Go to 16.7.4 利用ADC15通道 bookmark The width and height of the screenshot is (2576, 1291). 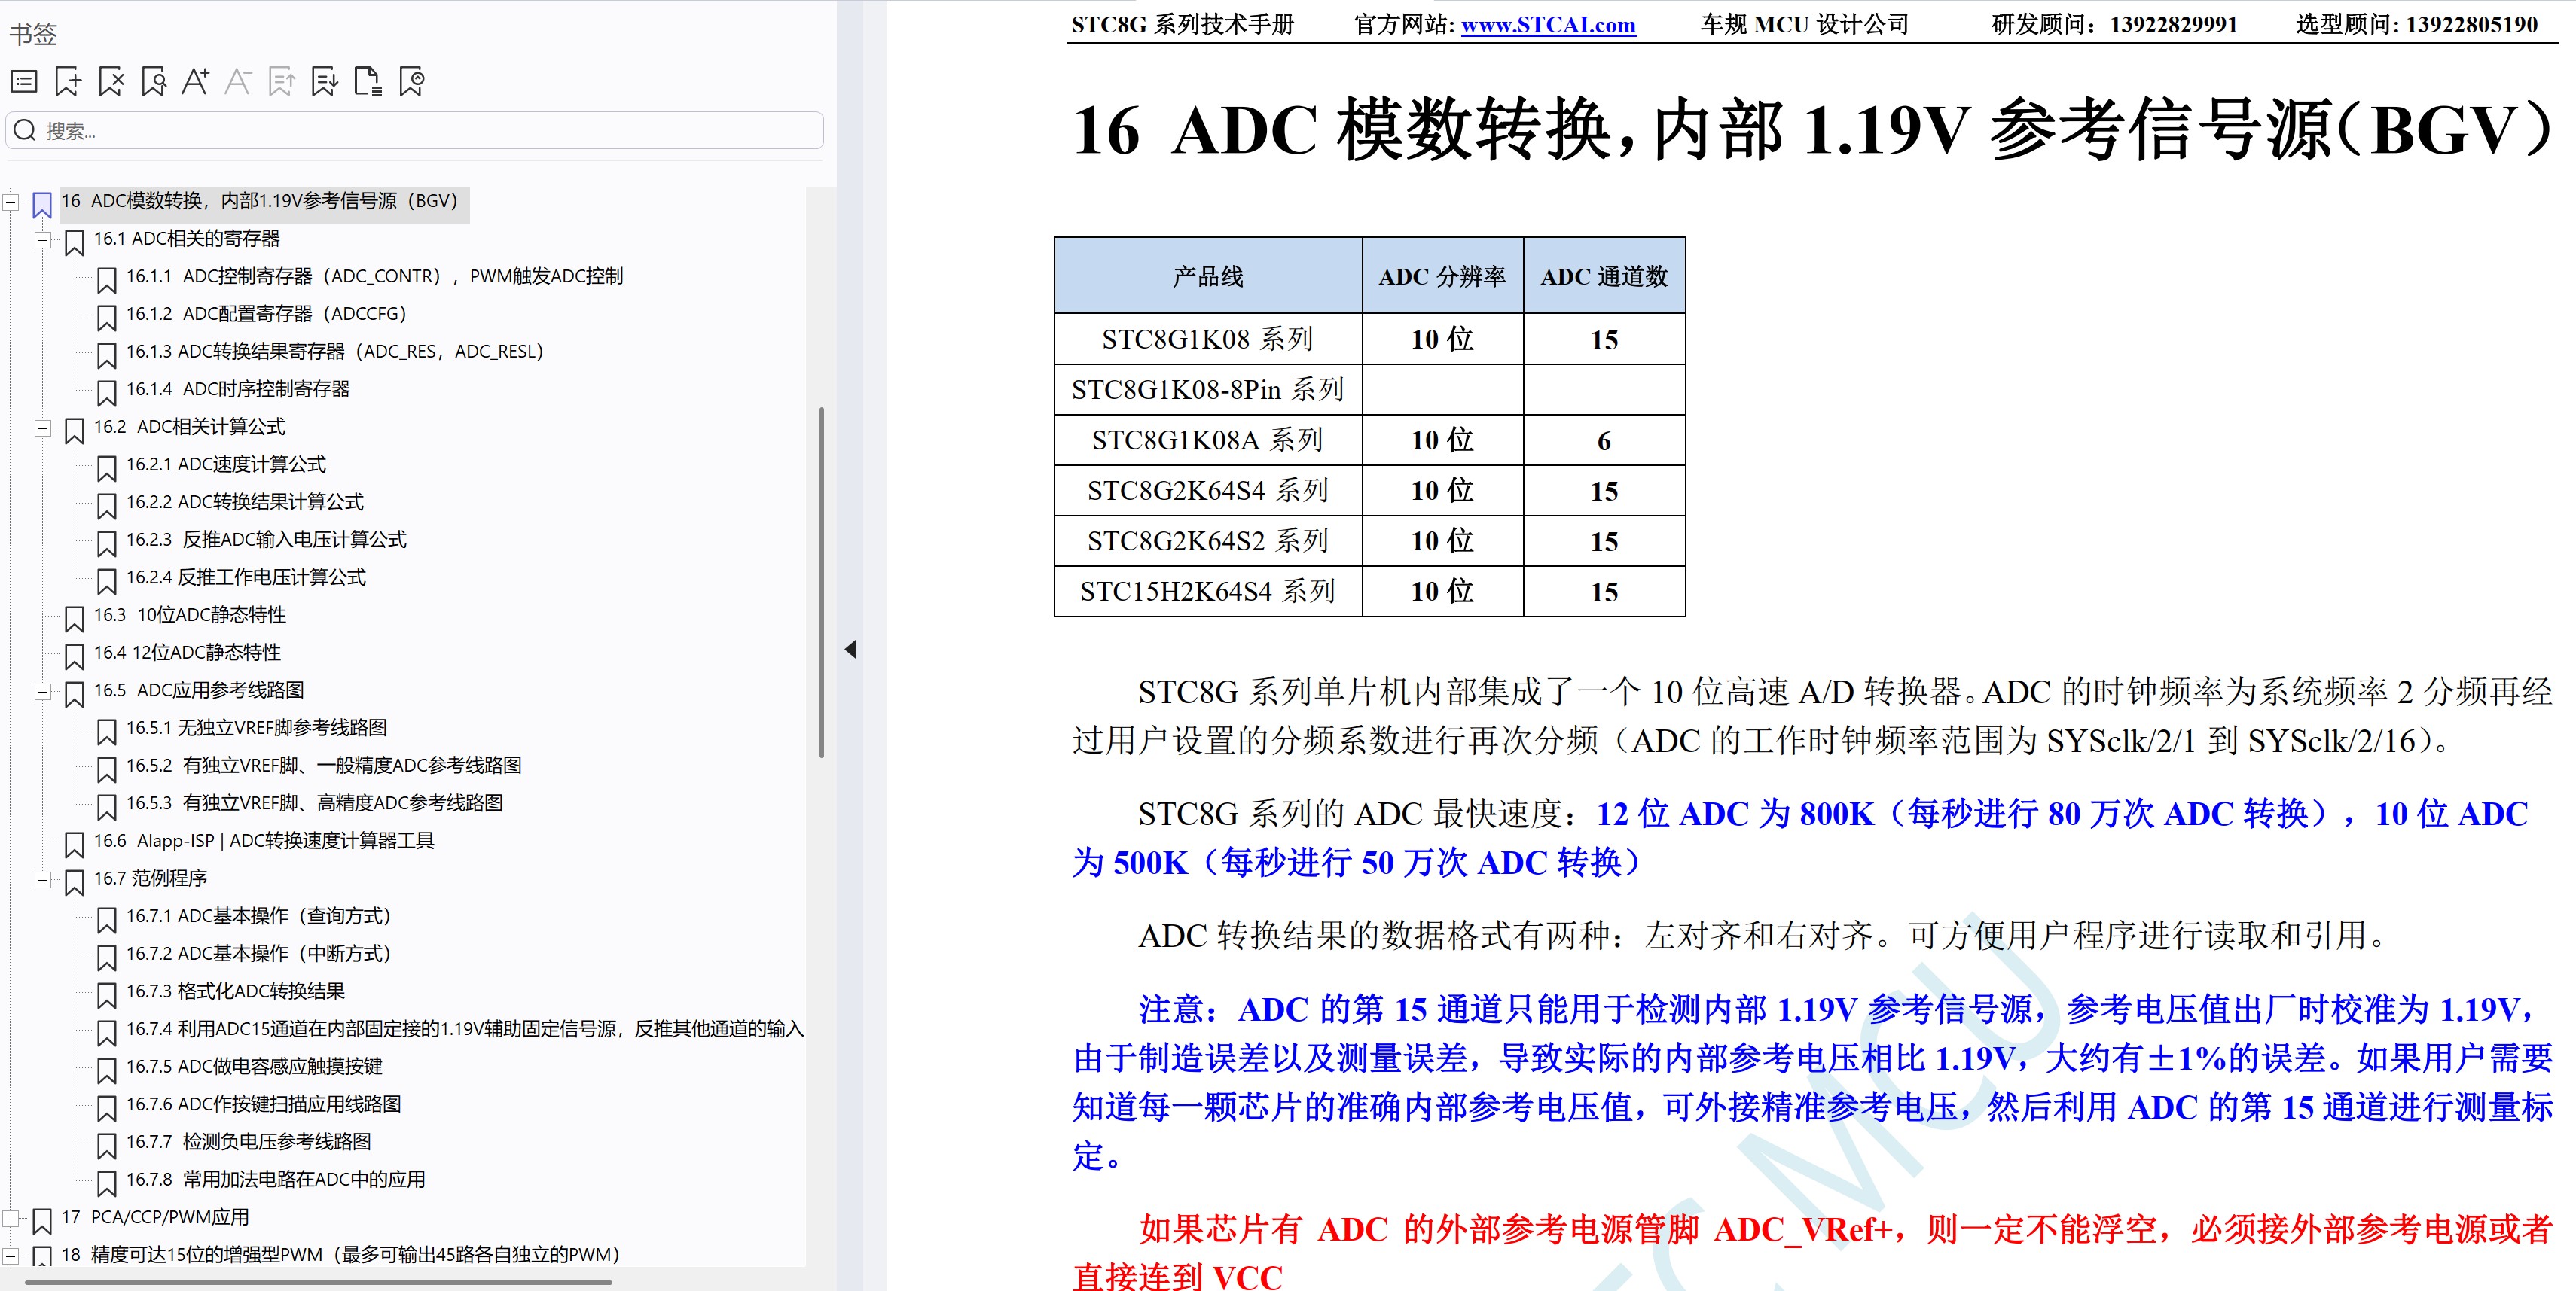464,1029
